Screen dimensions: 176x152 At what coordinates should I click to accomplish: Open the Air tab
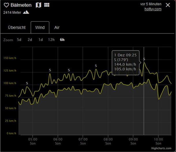pyautogui.click(x=57, y=28)
